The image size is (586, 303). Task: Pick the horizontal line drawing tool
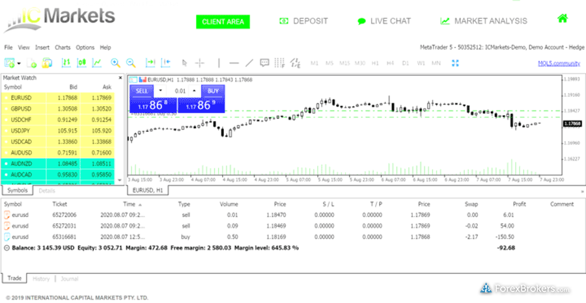click(x=234, y=63)
